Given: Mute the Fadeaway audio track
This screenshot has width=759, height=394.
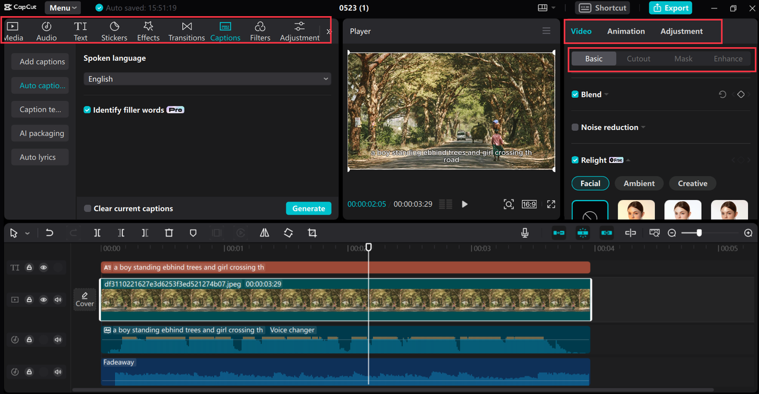Looking at the screenshot, I should click(x=58, y=372).
